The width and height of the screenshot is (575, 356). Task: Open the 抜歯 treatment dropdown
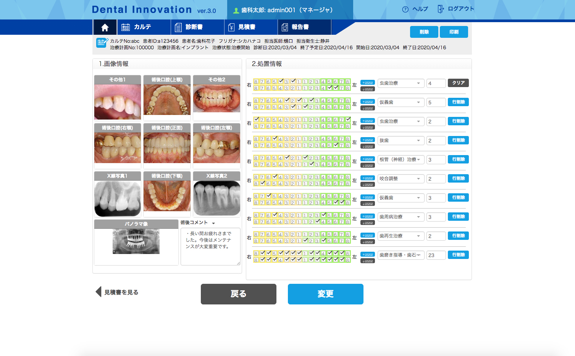pyautogui.click(x=401, y=141)
